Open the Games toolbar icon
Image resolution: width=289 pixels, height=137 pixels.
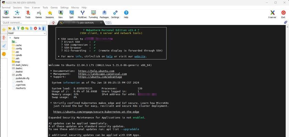(x=39, y=14)
